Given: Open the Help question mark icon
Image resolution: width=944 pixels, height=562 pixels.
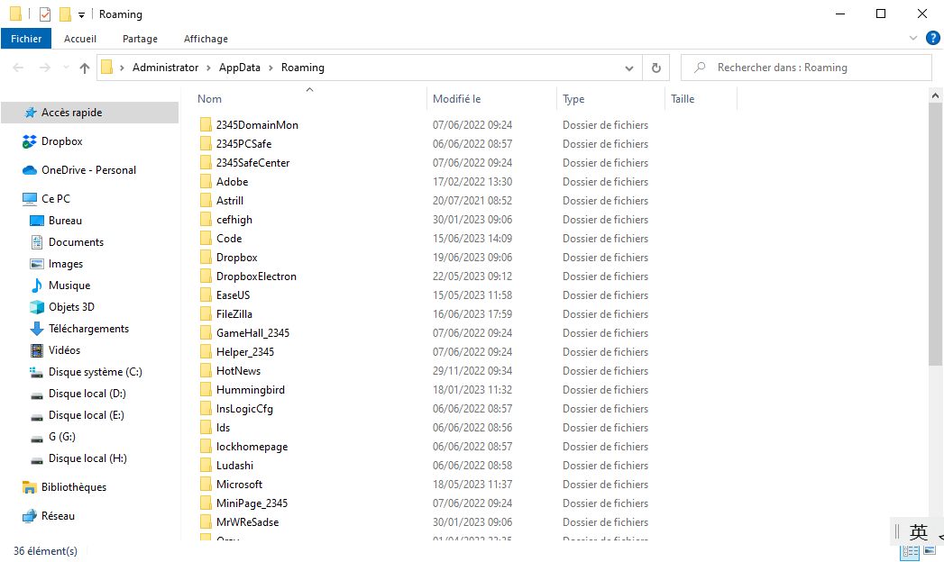Looking at the screenshot, I should pos(932,39).
